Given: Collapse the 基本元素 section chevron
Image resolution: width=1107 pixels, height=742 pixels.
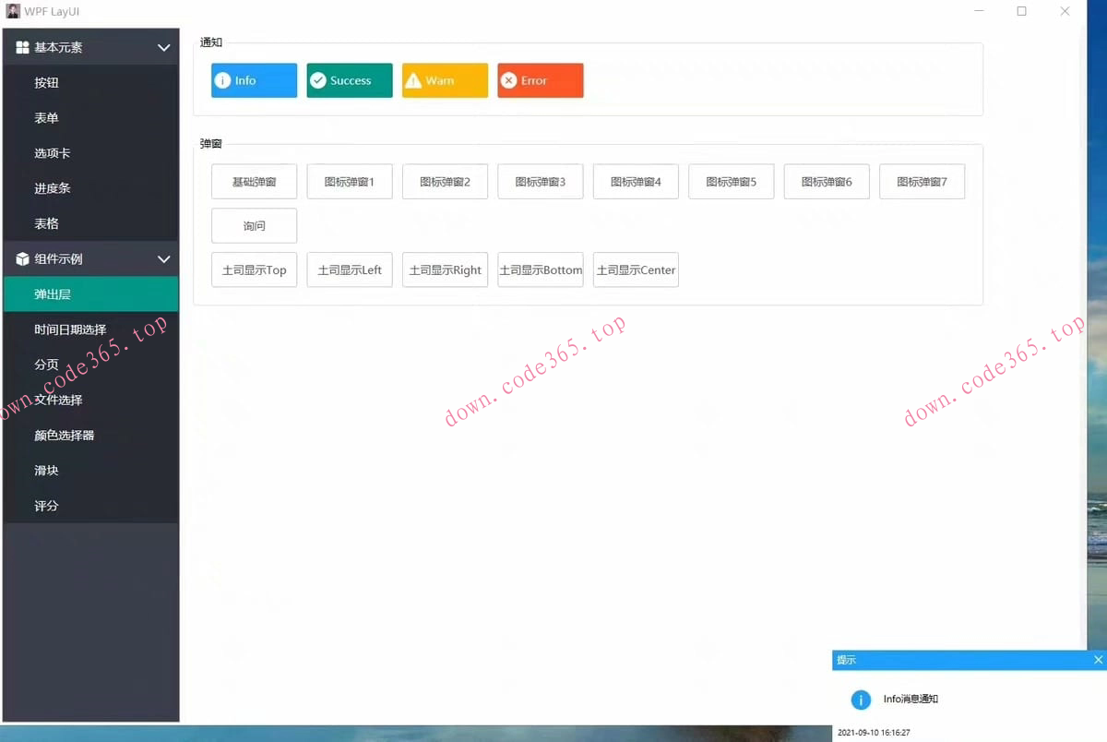Looking at the screenshot, I should point(163,47).
